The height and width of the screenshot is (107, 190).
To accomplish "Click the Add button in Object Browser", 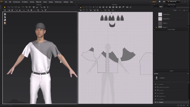I will 175,10.
